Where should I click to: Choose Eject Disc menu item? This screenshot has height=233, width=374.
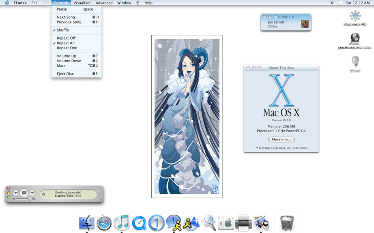pyautogui.click(x=76, y=74)
